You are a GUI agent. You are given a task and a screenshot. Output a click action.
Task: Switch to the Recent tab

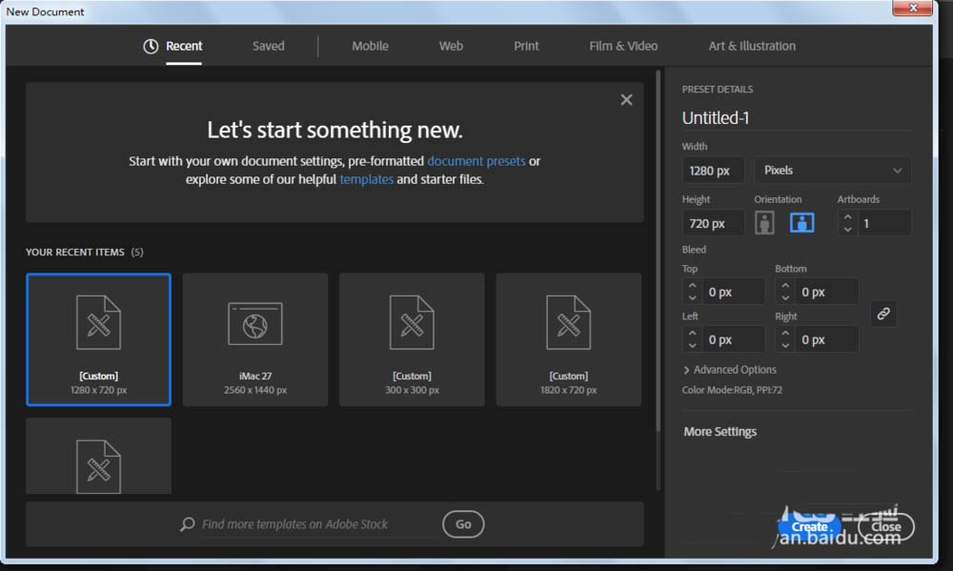tap(184, 46)
